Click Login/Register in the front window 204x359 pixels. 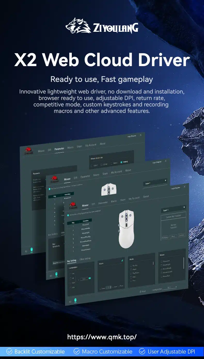[x=176, y=189]
